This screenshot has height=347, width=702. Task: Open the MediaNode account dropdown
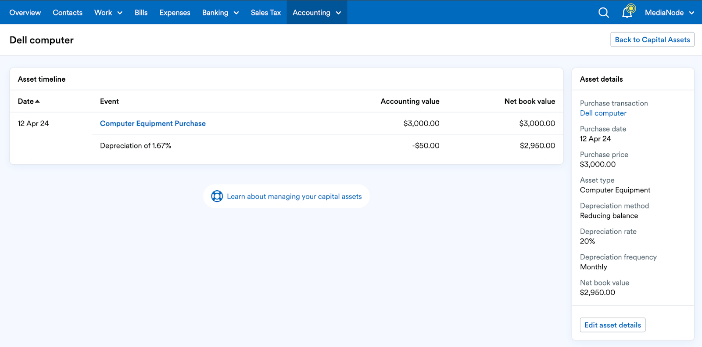[x=670, y=13]
